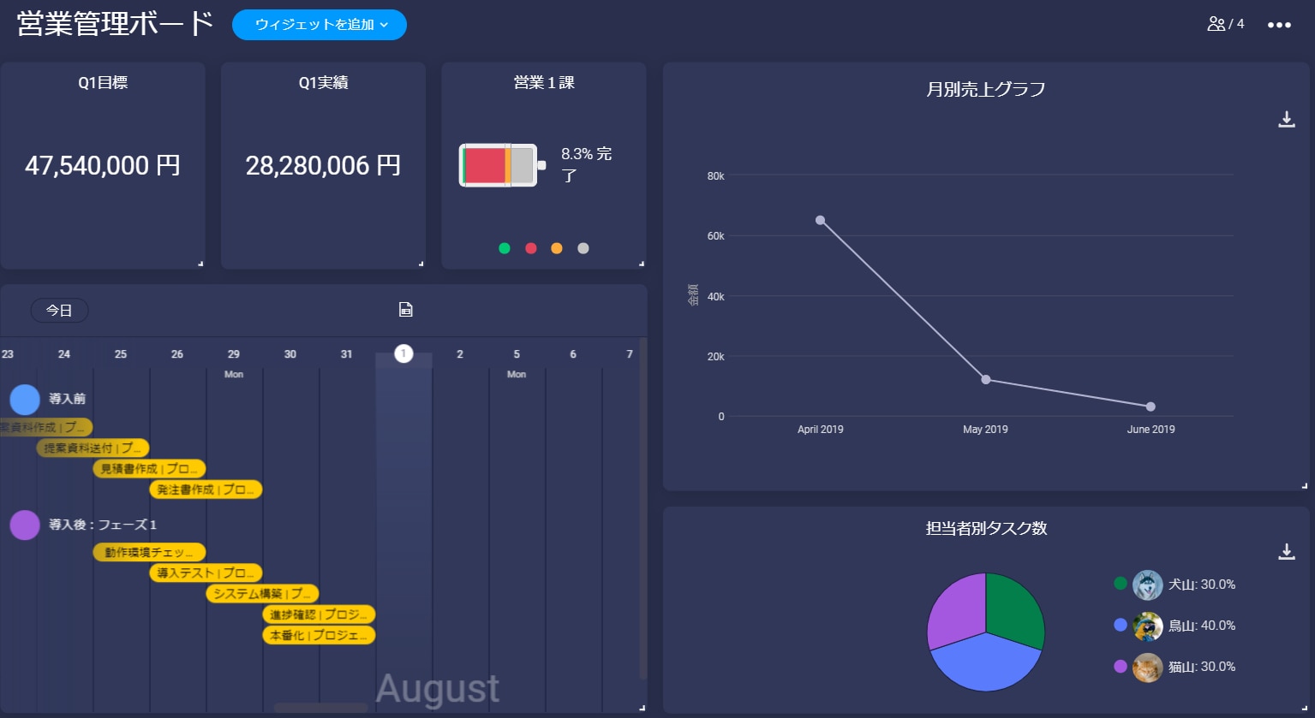Click the 担当者別タスク数 chart title
The image size is (1315, 718).
click(986, 528)
